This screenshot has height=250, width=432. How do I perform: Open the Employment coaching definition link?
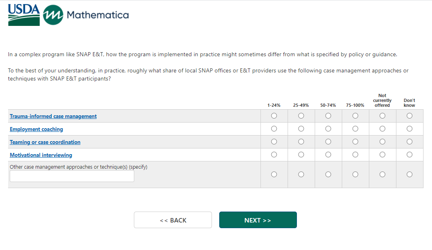click(36, 129)
